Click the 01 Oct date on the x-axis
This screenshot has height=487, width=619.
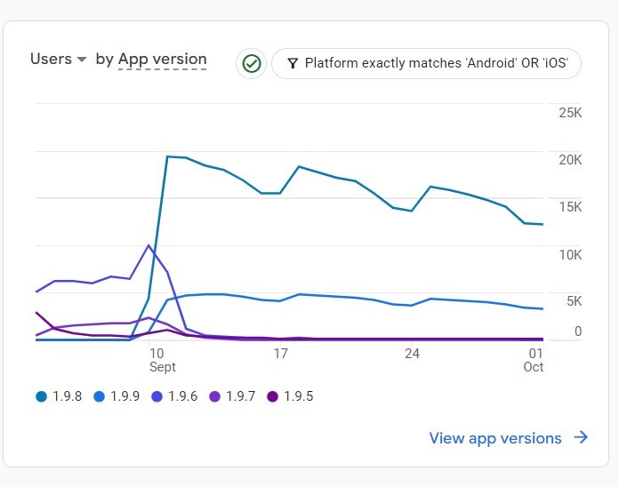(x=534, y=360)
